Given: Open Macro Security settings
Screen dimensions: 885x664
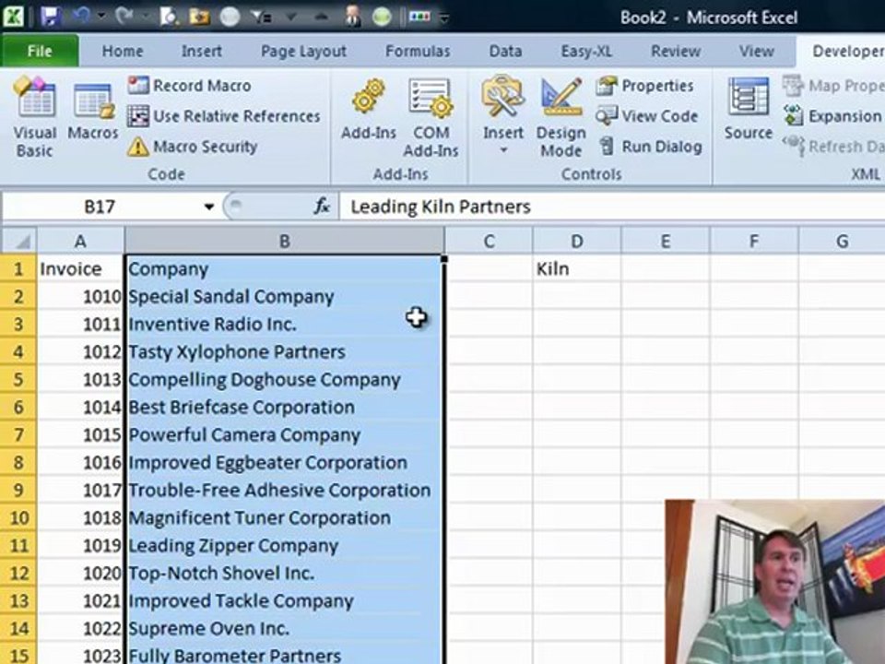Looking at the screenshot, I should (193, 147).
